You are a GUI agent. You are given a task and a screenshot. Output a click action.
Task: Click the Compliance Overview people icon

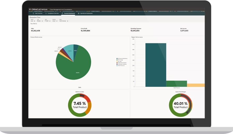(x=46, y=13)
